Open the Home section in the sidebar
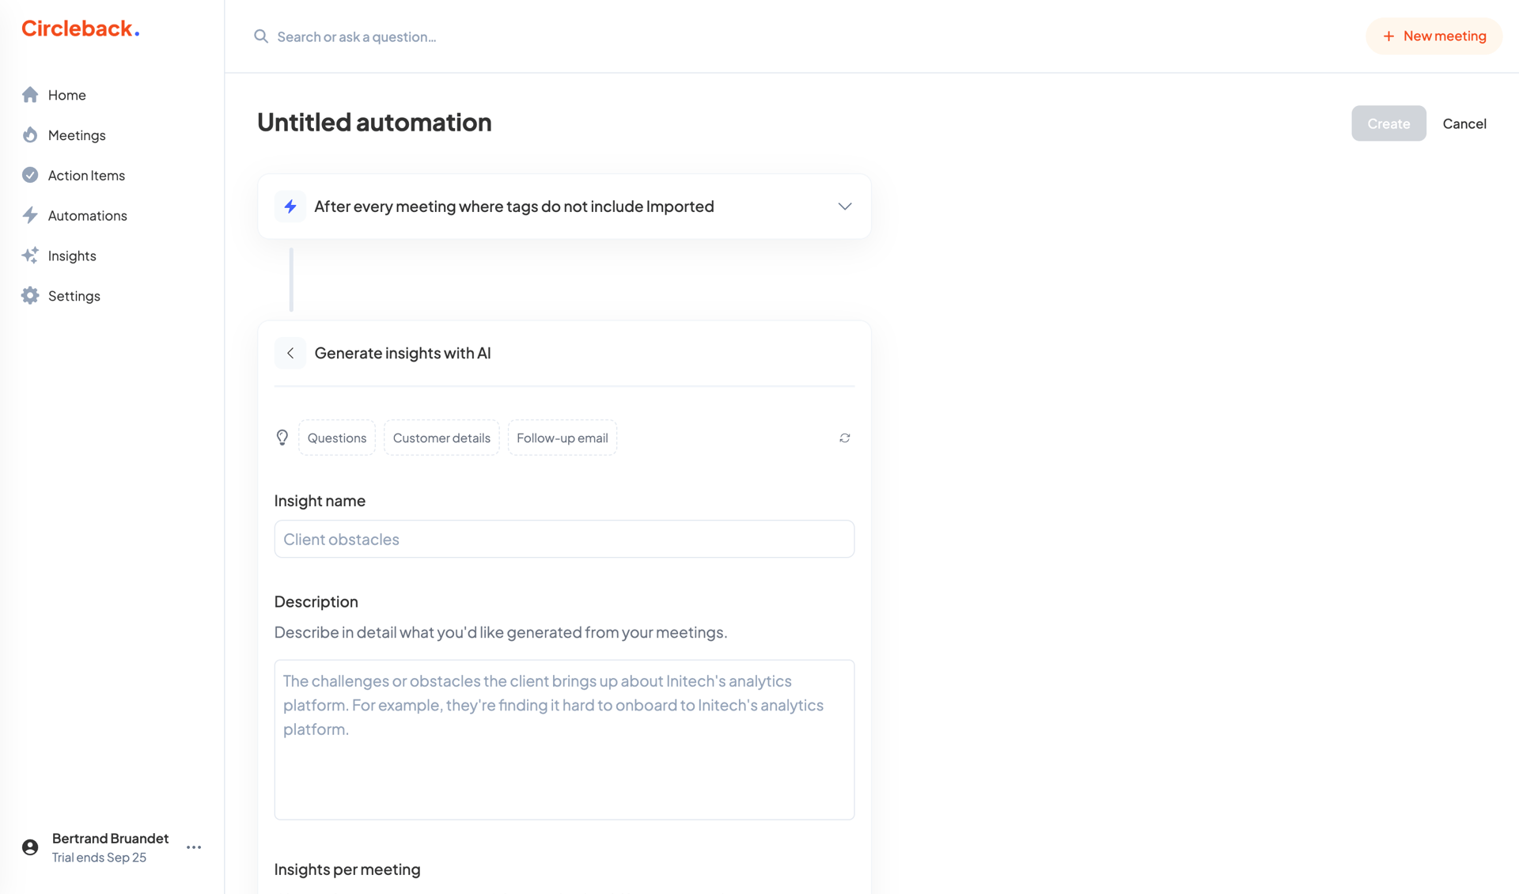 (x=66, y=94)
